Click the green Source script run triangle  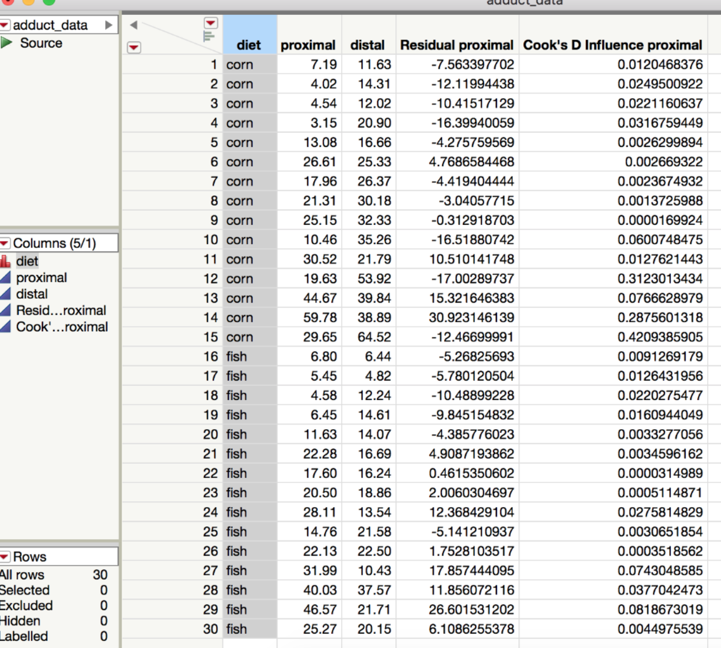tap(7, 43)
